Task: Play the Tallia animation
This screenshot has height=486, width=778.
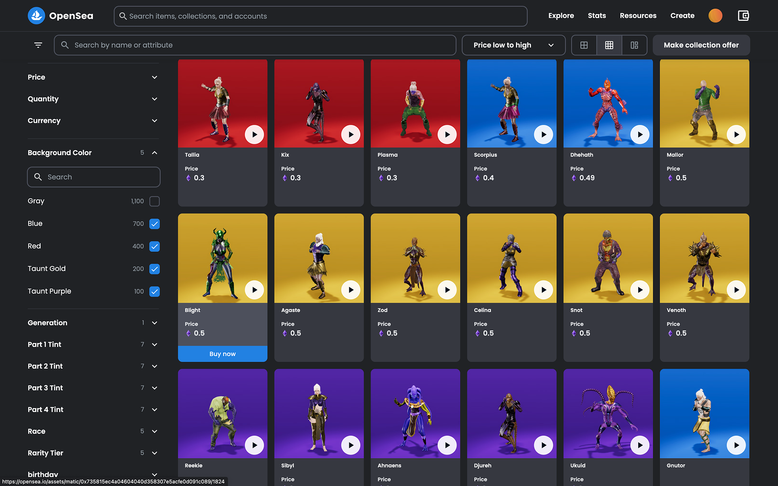Action: click(x=254, y=134)
